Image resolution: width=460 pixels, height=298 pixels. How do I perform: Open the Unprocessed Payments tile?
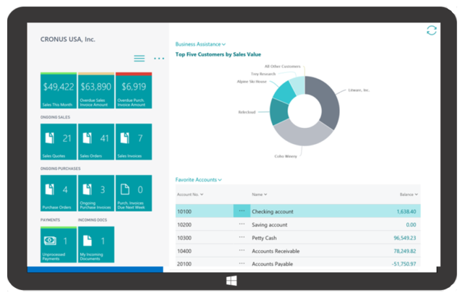58,245
